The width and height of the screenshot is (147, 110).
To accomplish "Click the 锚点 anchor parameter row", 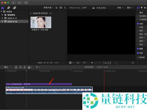I will pos(142,44).
